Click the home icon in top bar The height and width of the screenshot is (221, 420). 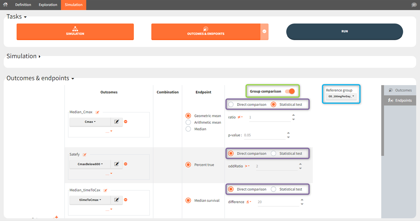point(5,5)
